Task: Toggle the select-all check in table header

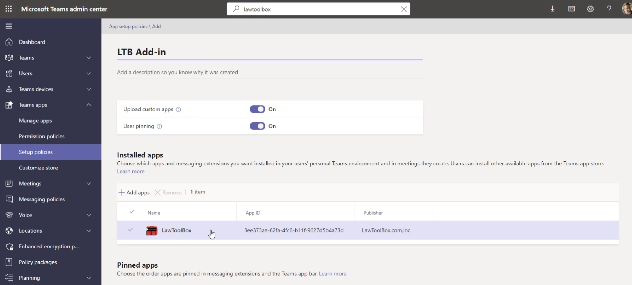Action: click(132, 212)
